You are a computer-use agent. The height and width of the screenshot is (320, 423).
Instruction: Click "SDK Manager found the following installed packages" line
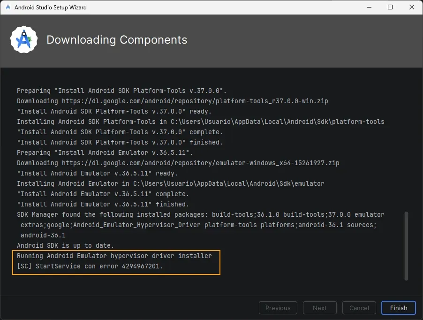point(200,214)
